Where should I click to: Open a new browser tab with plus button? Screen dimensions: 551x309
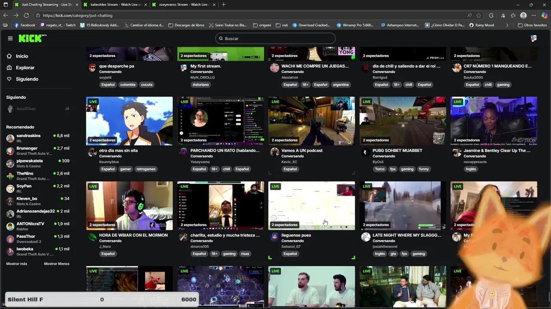pos(223,5)
